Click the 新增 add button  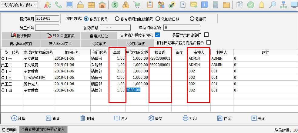(18, 118)
